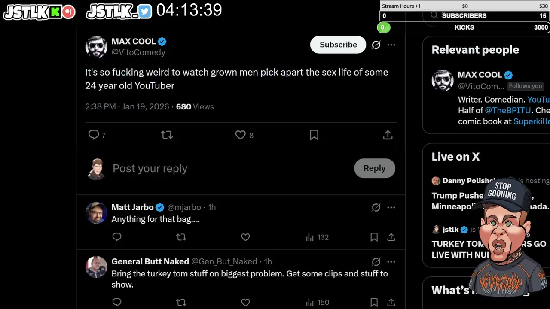Click the reply icon under the main post

[94, 135]
